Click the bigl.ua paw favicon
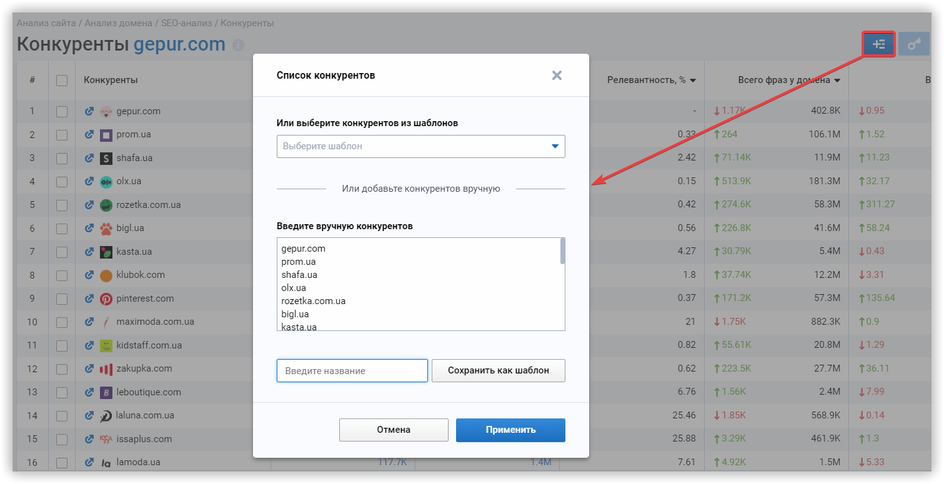 (x=106, y=229)
